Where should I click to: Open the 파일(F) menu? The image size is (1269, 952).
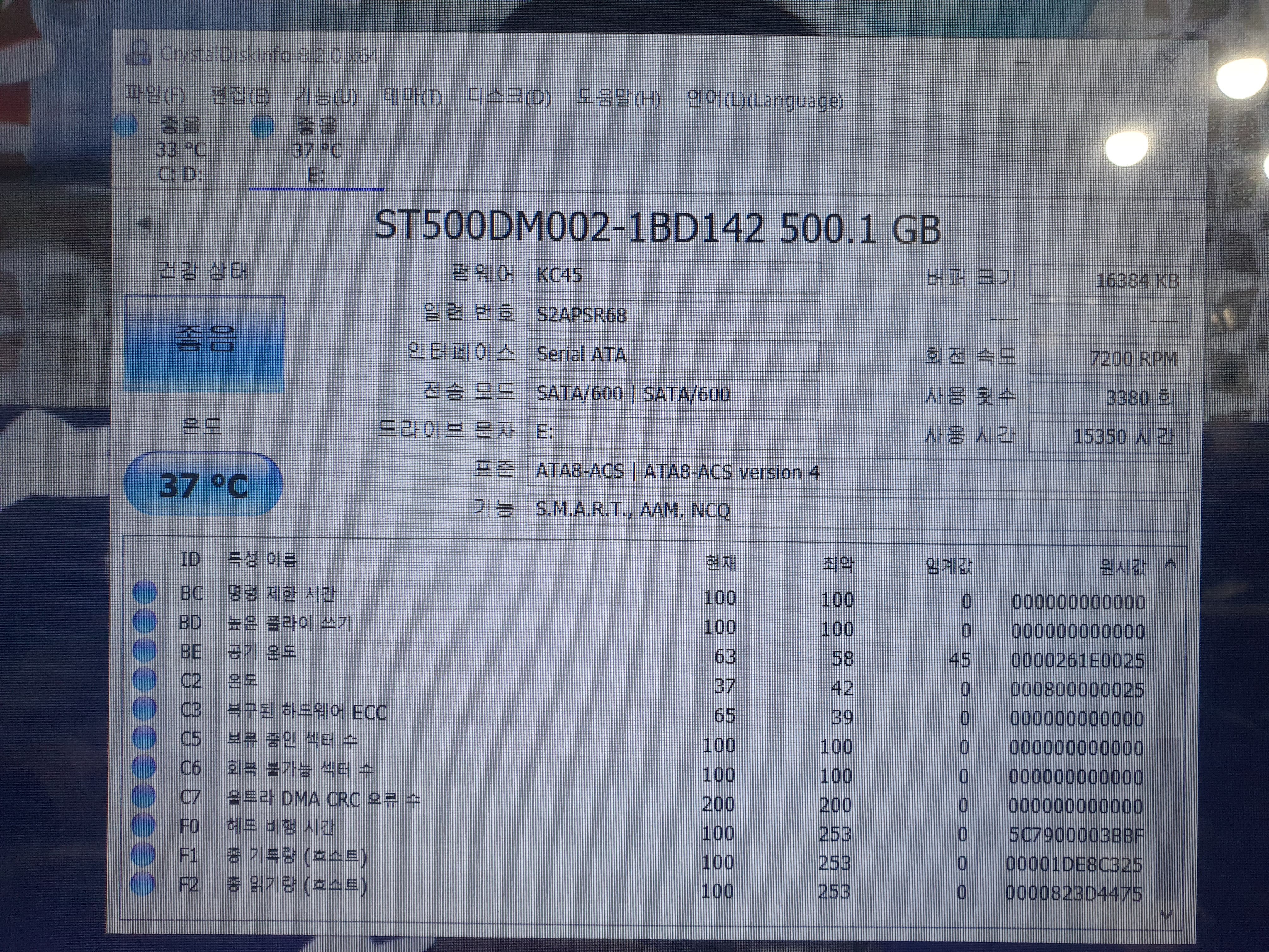(155, 95)
